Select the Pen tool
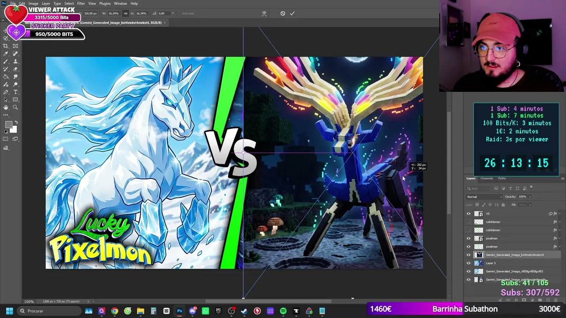 [x=6, y=92]
